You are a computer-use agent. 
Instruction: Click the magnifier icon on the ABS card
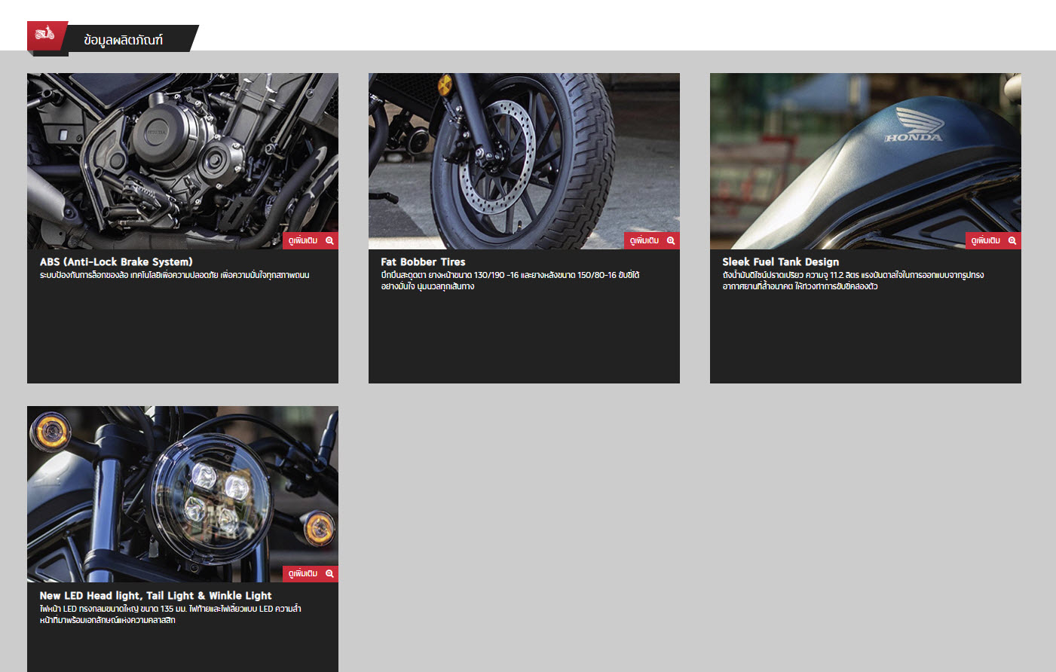pyautogui.click(x=329, y=241)
